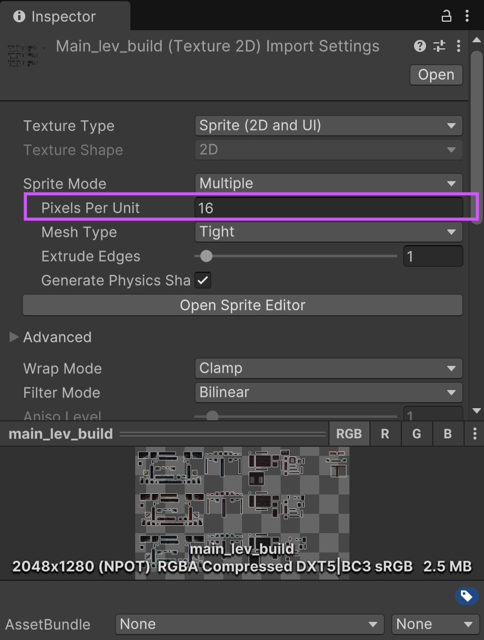Open the Inspector tab's three-dot menu

(x=467, y=16)
